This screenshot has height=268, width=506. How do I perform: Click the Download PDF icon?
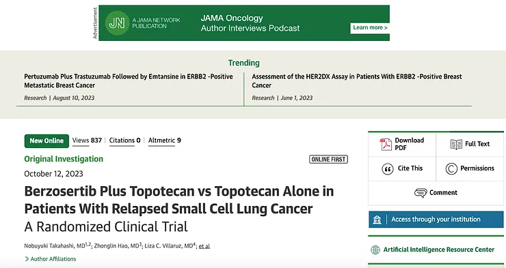point(386,144)
